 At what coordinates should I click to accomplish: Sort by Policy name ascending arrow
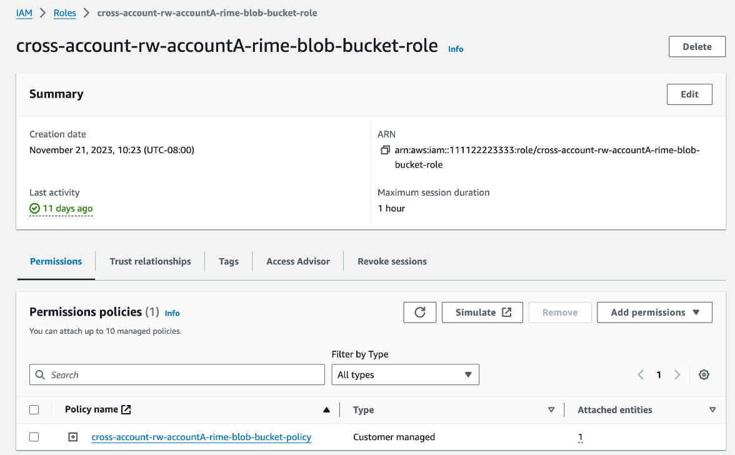pos(326,409)
